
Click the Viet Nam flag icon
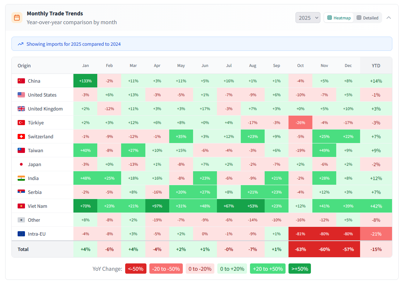pos(21,206)
